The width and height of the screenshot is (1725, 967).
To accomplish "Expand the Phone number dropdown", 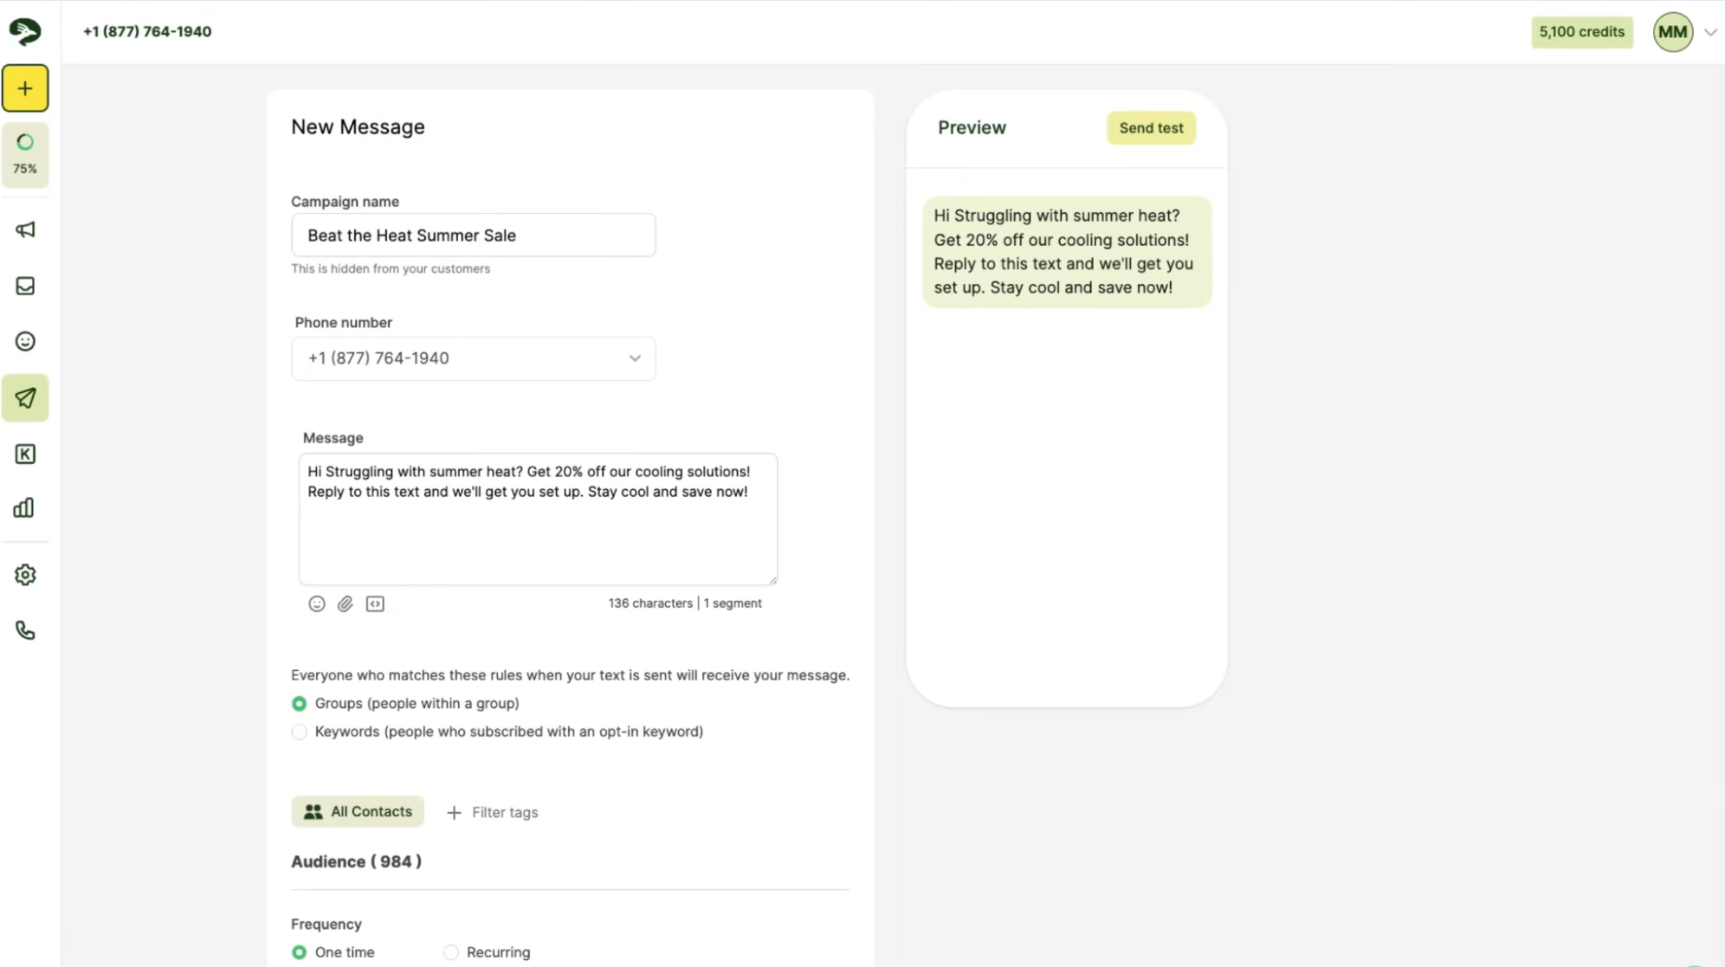I will [473, 358].
